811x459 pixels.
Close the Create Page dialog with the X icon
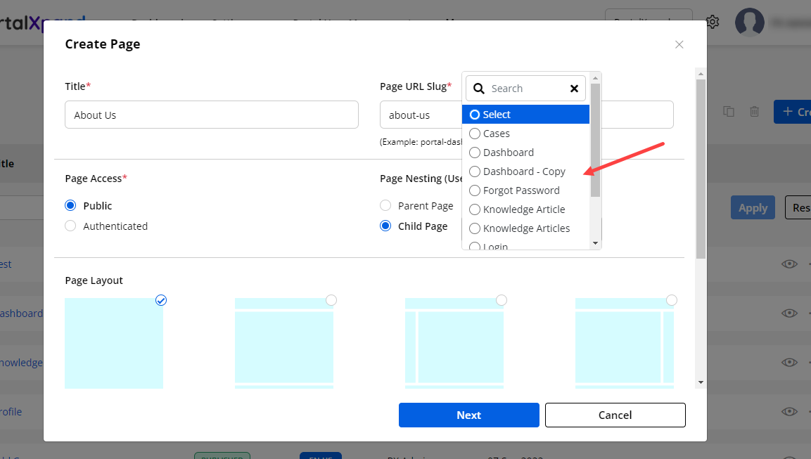pos(679,44)
